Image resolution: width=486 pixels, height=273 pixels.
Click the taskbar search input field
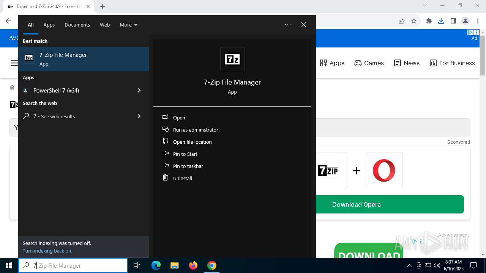point(73,265)
